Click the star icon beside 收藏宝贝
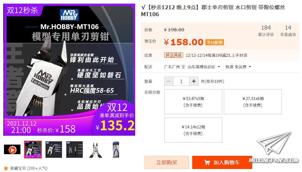 [6, 168]
